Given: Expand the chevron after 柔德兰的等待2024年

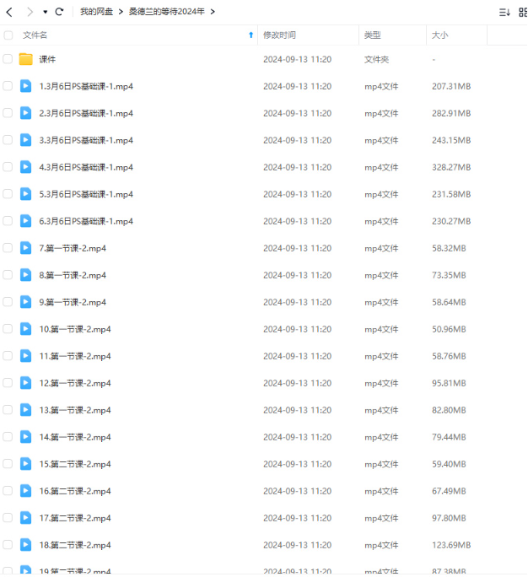Looking at the screenshot, I should pyautogui.click(x=213, y=12).
